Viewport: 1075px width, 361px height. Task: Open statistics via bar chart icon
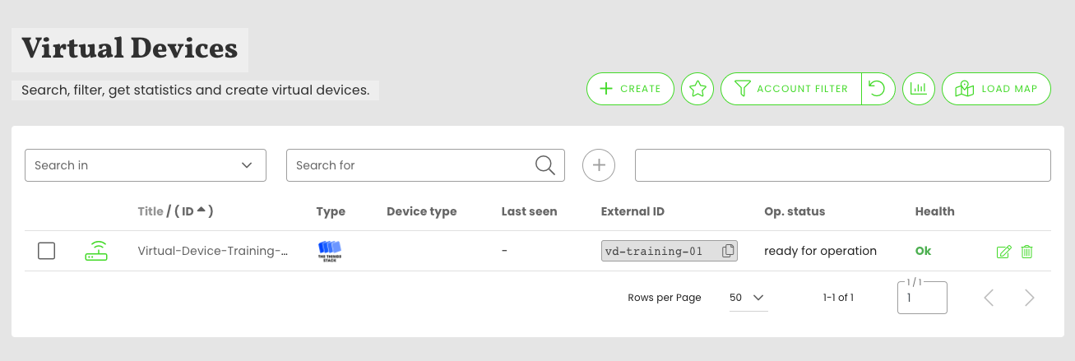[x=919, y=89]
